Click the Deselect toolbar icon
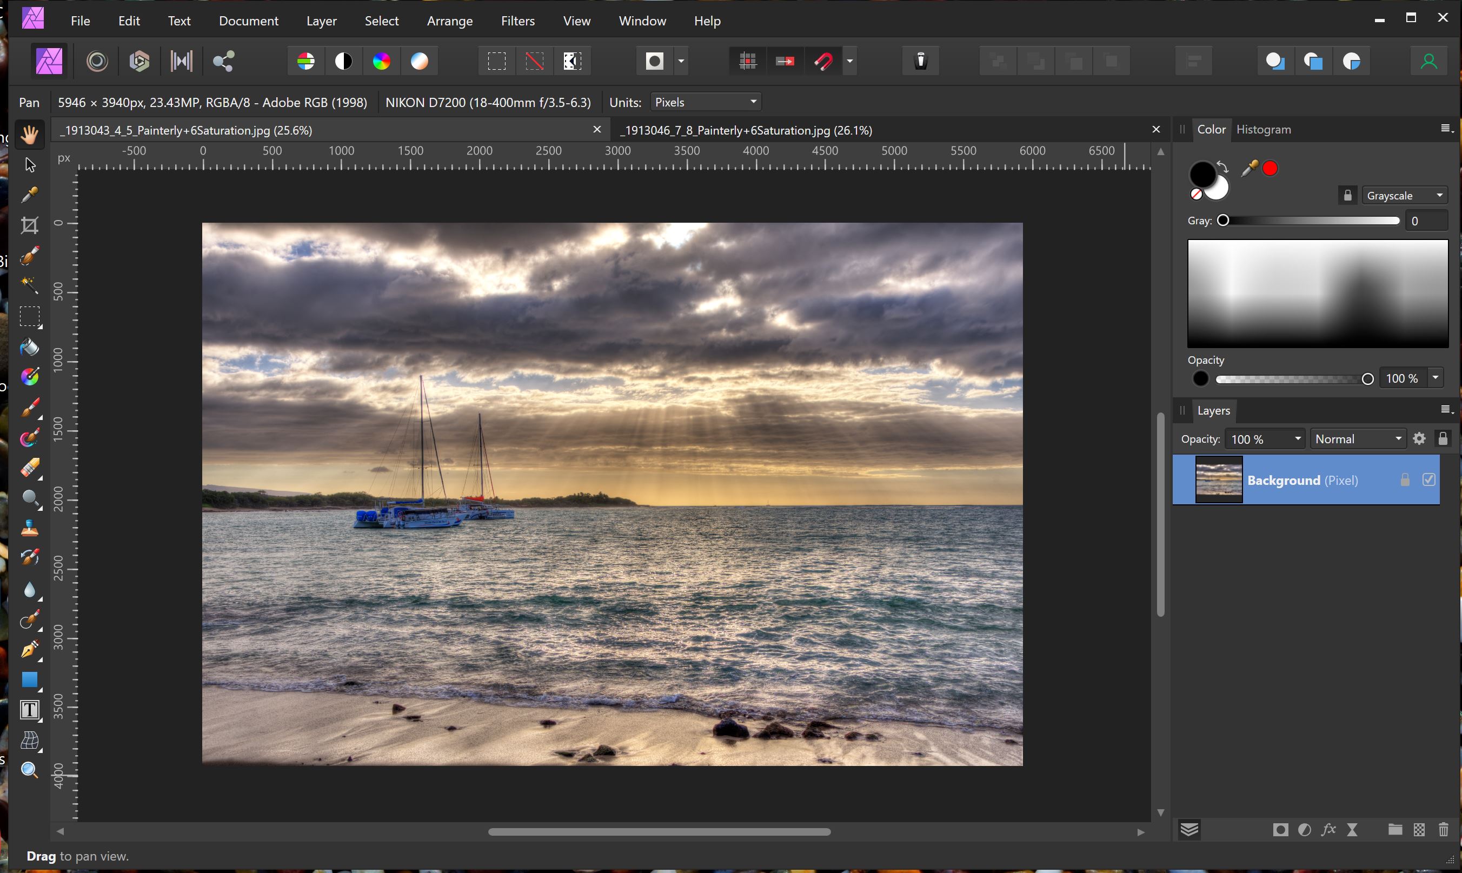This screenshot has height=873, width=1462. 534,61
